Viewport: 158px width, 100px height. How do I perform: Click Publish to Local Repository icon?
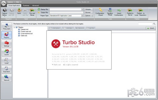point(140,10)
